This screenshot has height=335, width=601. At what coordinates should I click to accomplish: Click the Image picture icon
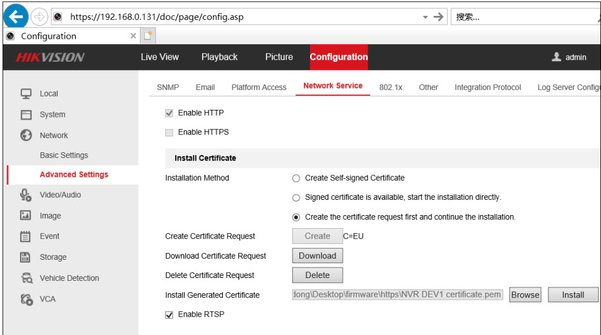pos(26,216)
